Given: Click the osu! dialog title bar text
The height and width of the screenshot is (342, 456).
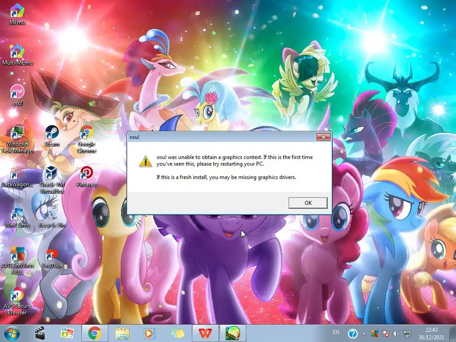Looking at the screenshot, I should pos(134,137).
